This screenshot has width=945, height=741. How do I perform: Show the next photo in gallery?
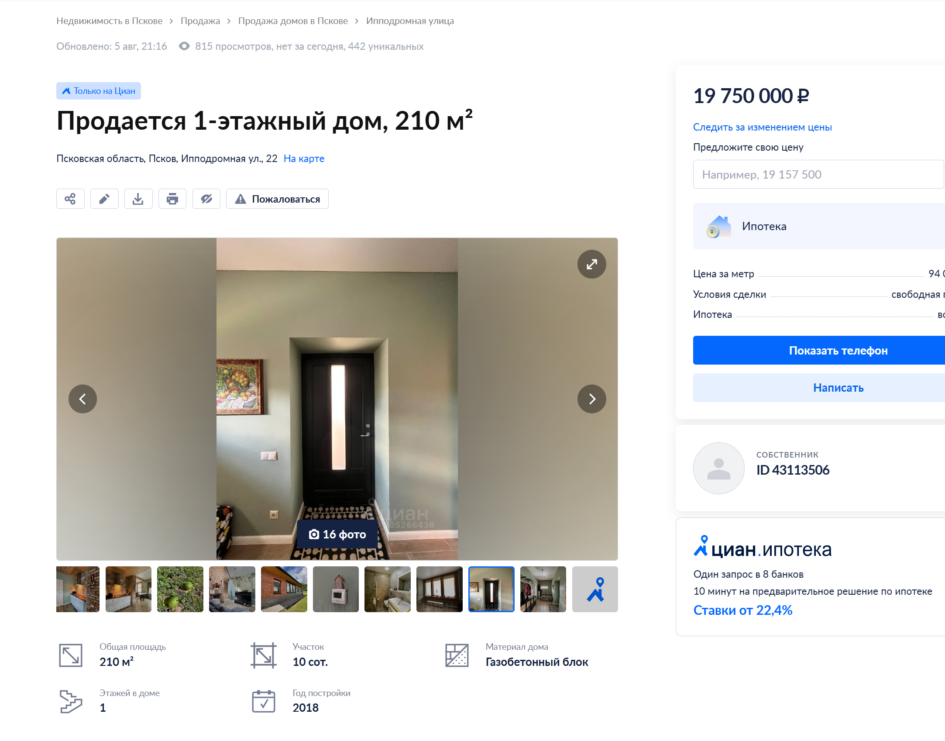591,399
